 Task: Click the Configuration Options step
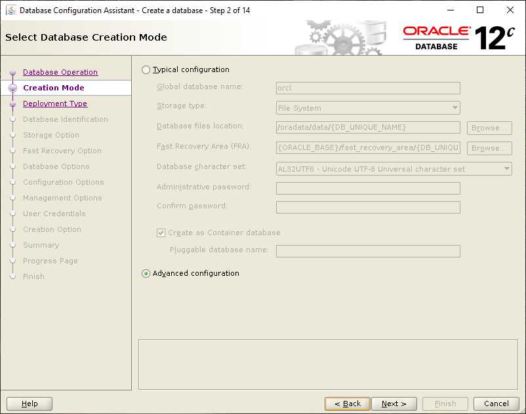(64, 182)
